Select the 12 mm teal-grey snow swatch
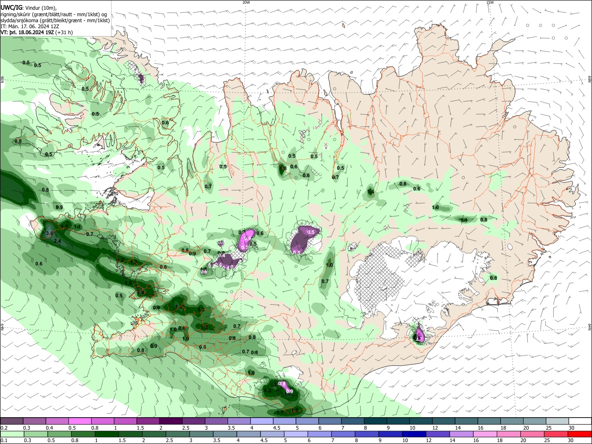Image resolution: width=592 pixels, height=444 pixels. coord(443,421)
